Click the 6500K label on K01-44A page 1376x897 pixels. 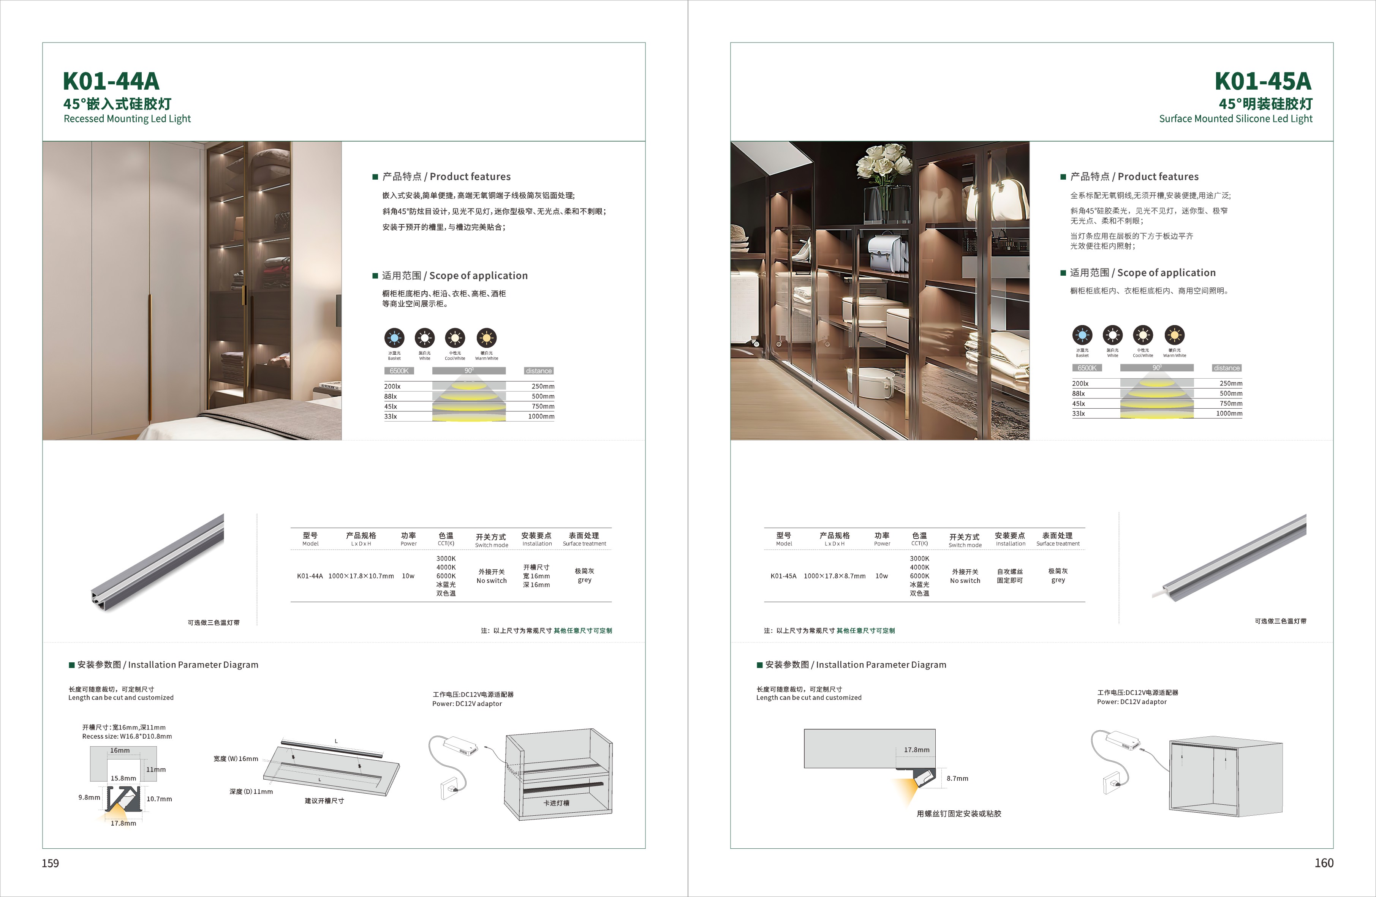[399, 371]
